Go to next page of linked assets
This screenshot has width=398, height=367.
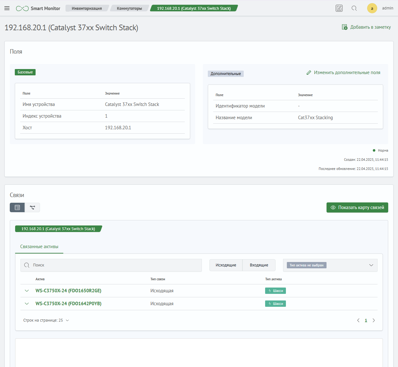coord(374,320)
